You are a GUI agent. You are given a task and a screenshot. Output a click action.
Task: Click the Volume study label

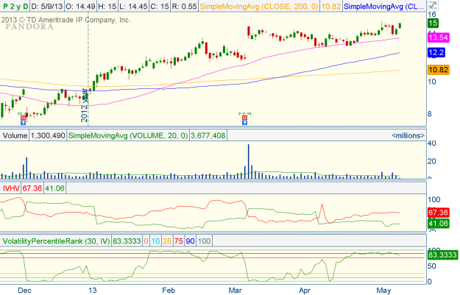pyautogui.click(x=14, y=135)
